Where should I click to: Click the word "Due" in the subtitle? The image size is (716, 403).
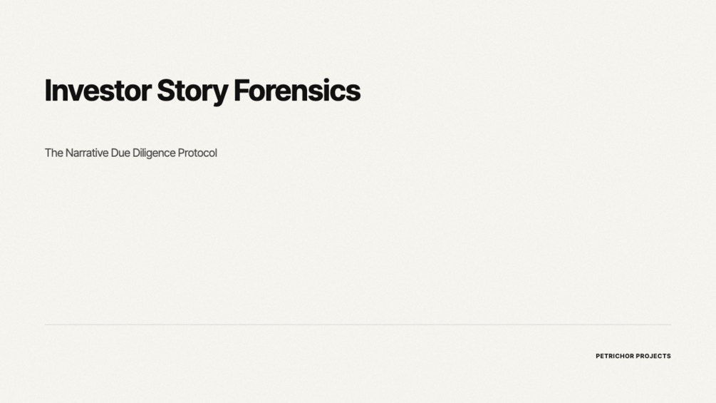[120, 153]
